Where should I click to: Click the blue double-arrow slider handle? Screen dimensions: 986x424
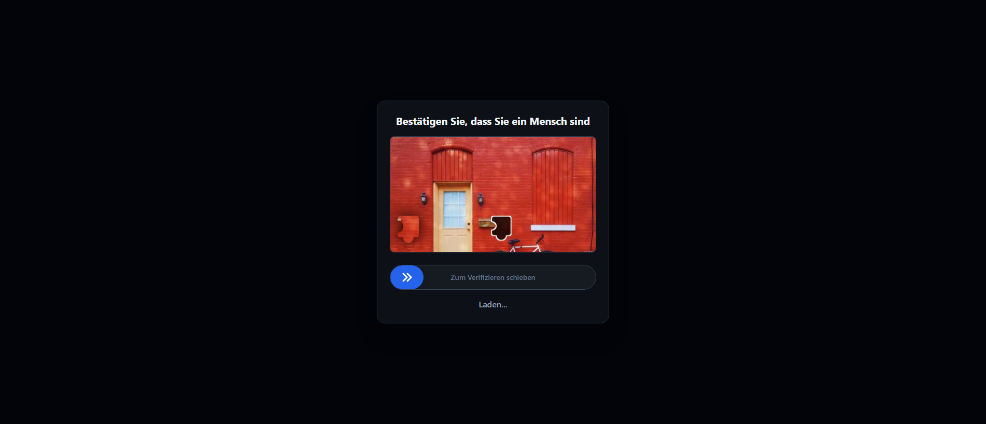coord(407,277)
